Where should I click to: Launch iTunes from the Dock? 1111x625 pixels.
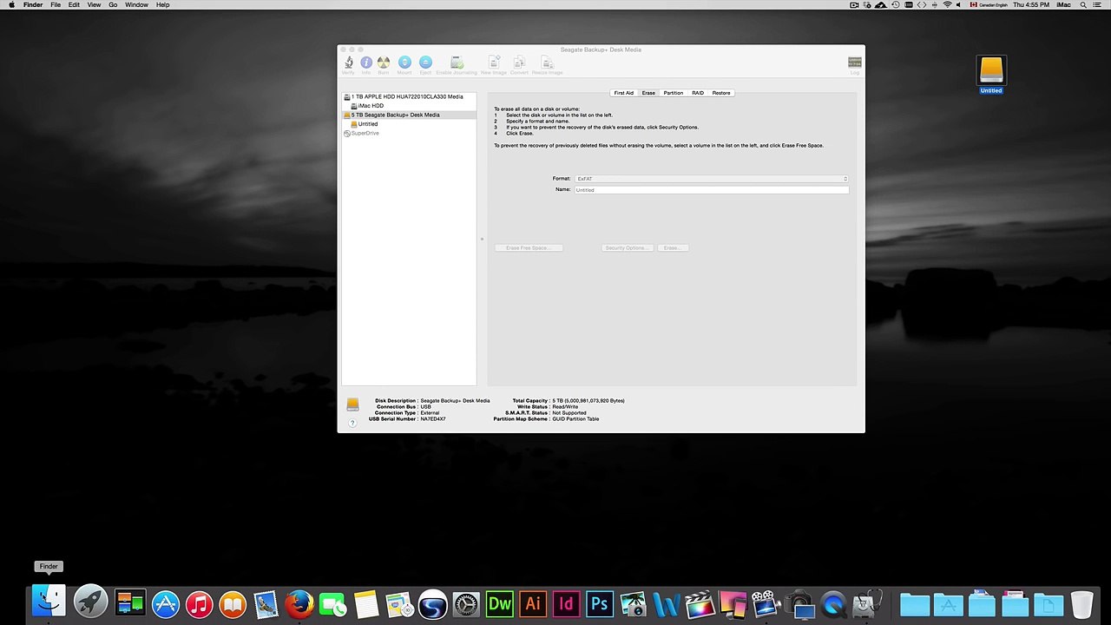[199, 603]
